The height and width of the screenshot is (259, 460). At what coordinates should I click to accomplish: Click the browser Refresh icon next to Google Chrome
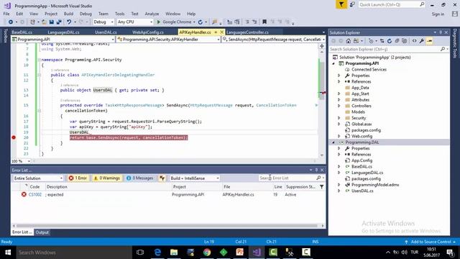click(201, 22)
